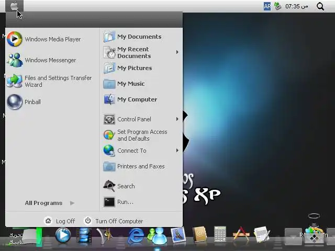Image resolution: width=335 pixels, height=251 pixels.
Task: Expand My Recent Documents submenu arrow
Action: click(177, 52)
